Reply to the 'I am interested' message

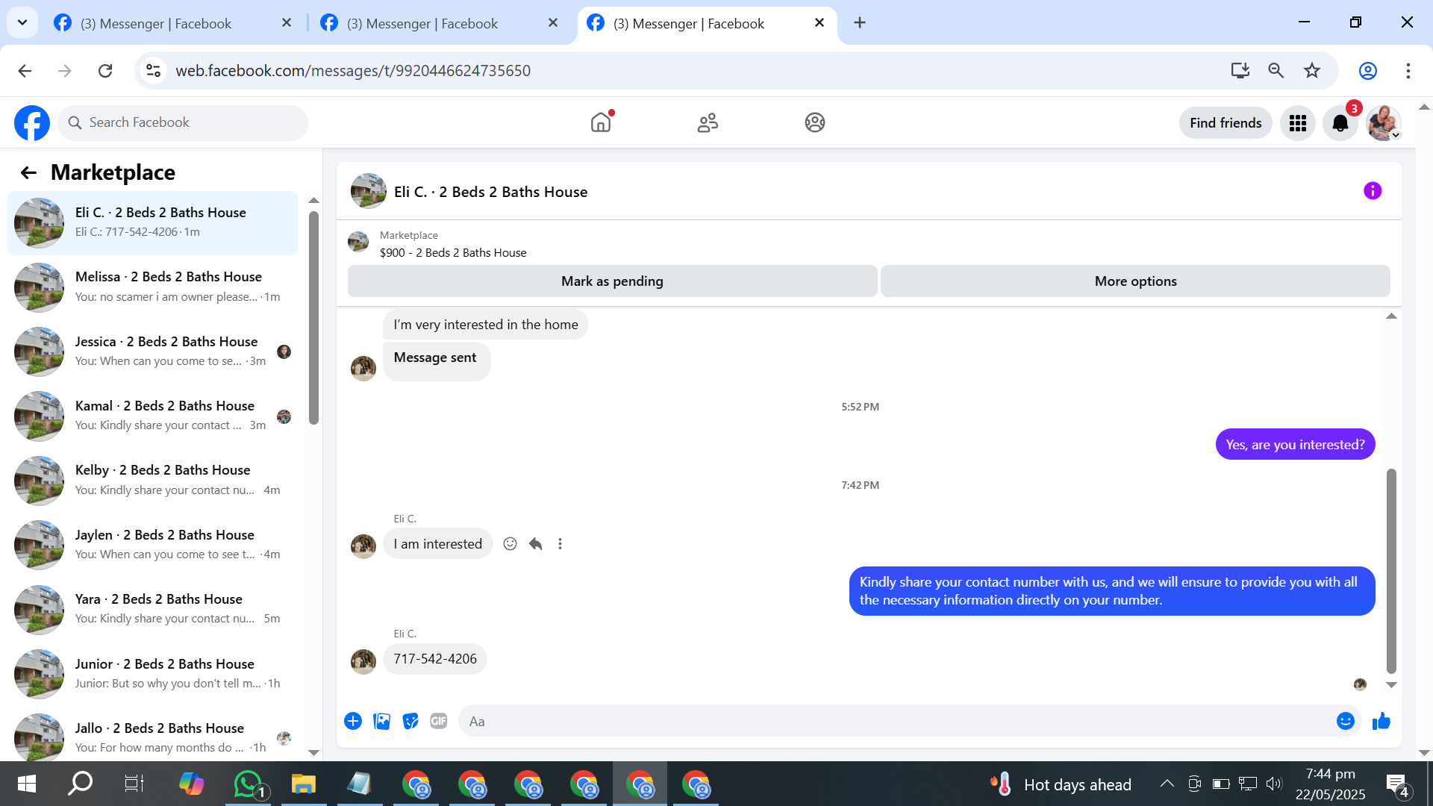535,544
